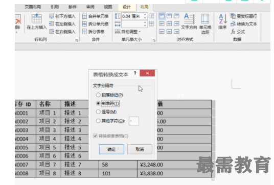This screenshot has width=274, height=185.
Task: Click the Cancel (取消) button
Action: [140, 149]
